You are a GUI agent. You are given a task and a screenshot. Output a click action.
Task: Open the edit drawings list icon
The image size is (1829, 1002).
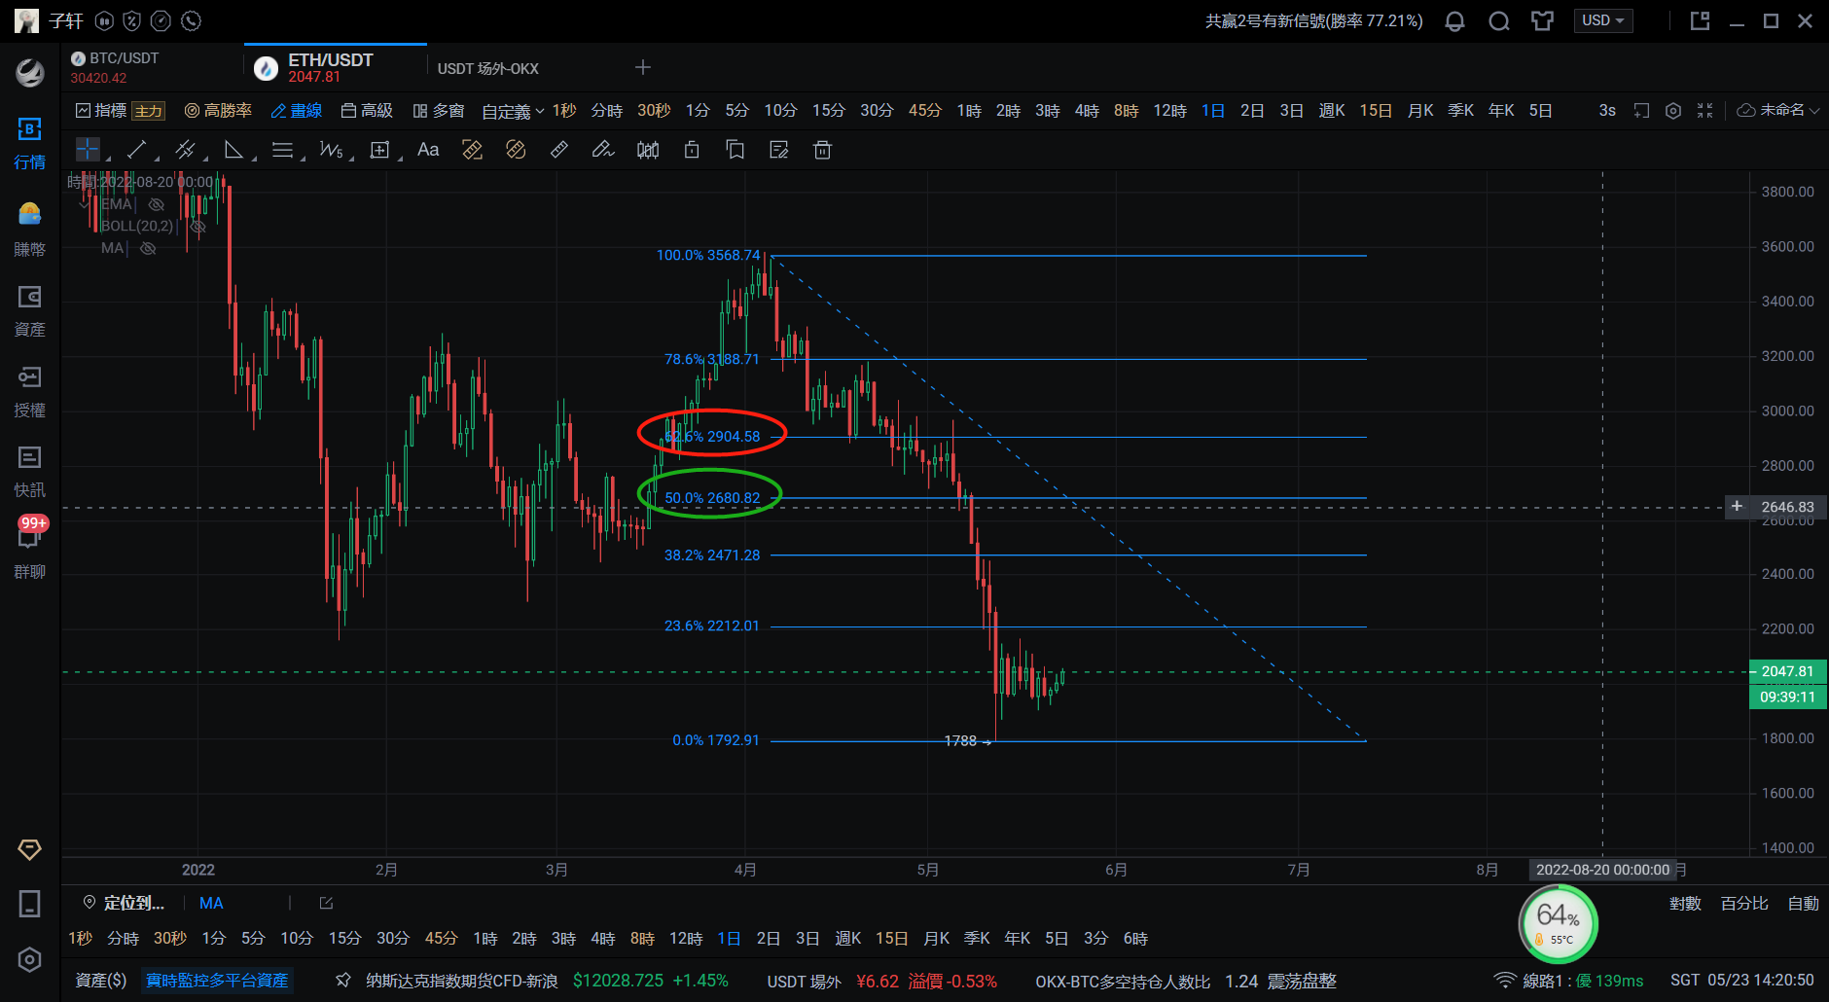[x=778, y=149]
